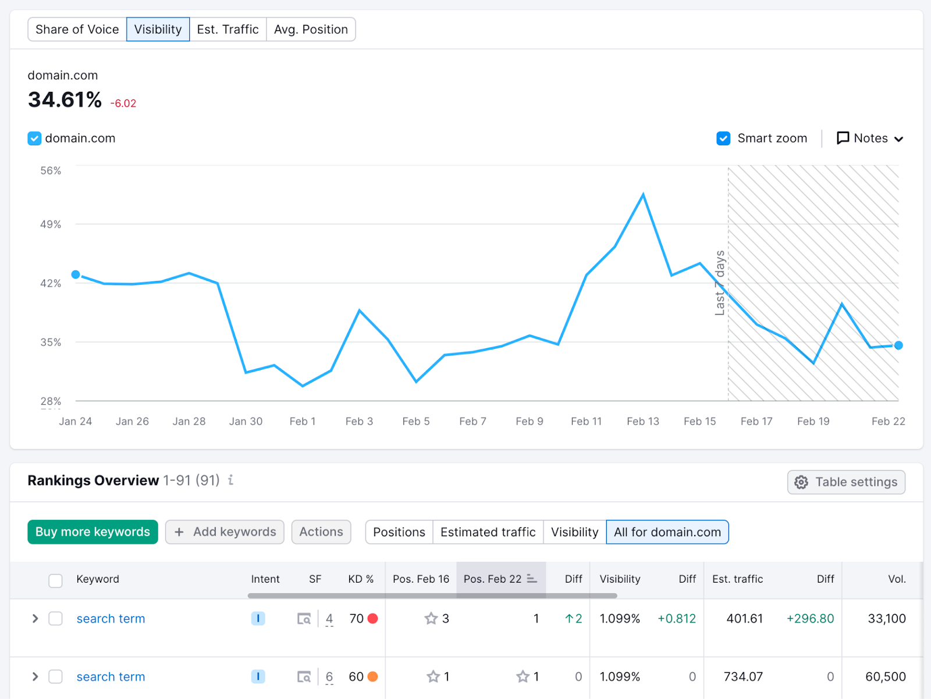Click the info icon beside Rankings Overview
Screen dimensions: 931x699
click(230, 481)
